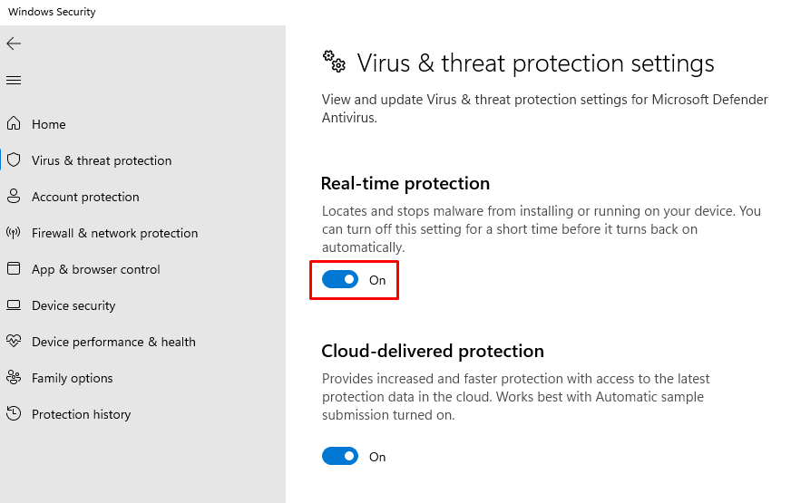Click the Firewall & network protection antenna icon
The height and width of the screenshot is (503, 791).
click(x=14, y=233)
